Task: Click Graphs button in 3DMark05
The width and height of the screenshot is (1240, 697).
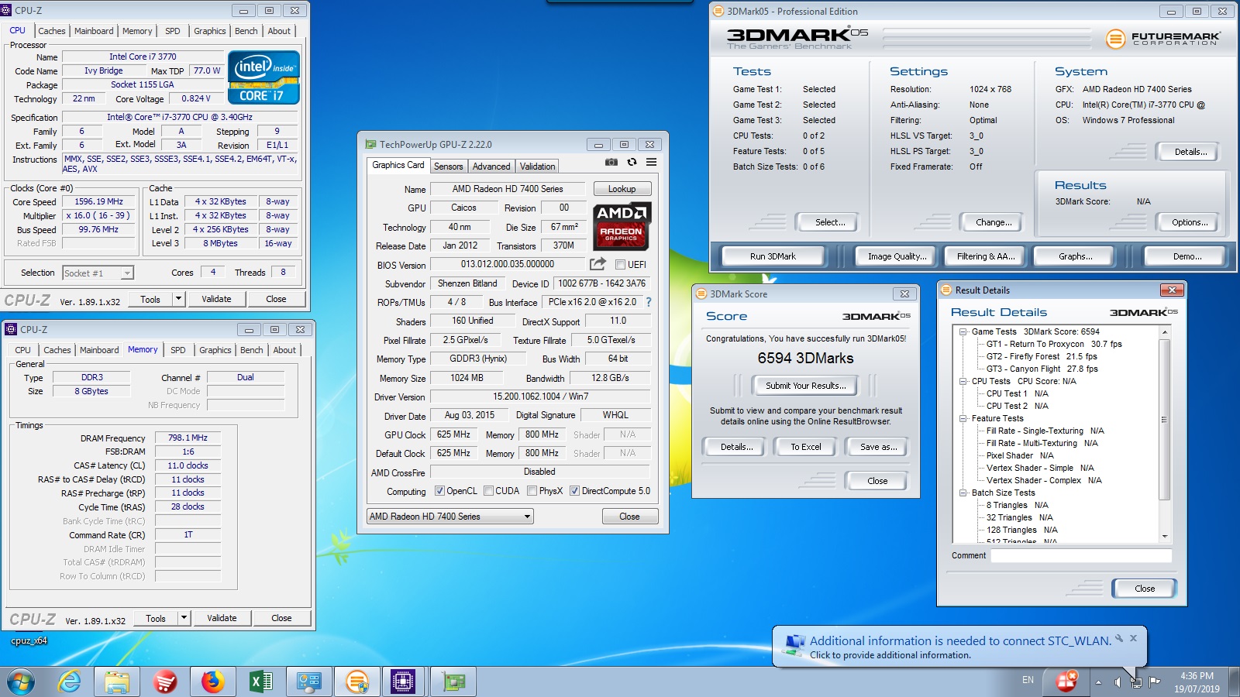Action: [x=1076, y=256]
